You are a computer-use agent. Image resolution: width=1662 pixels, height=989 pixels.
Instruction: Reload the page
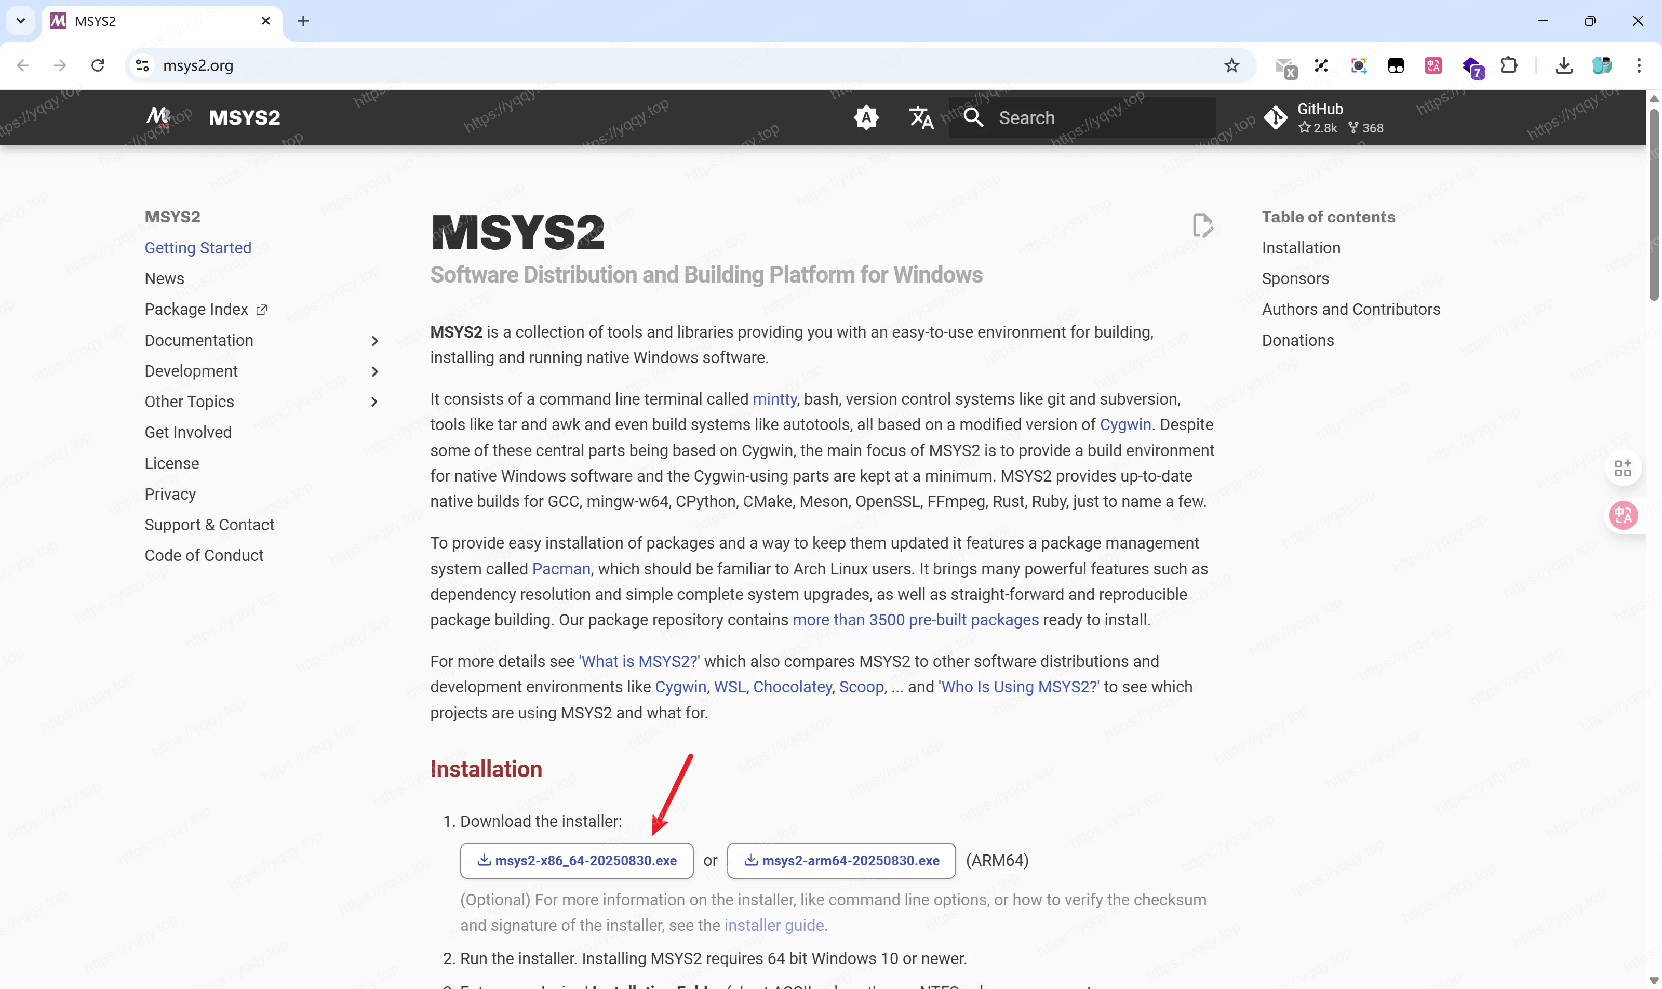click(x=98, y=65)
